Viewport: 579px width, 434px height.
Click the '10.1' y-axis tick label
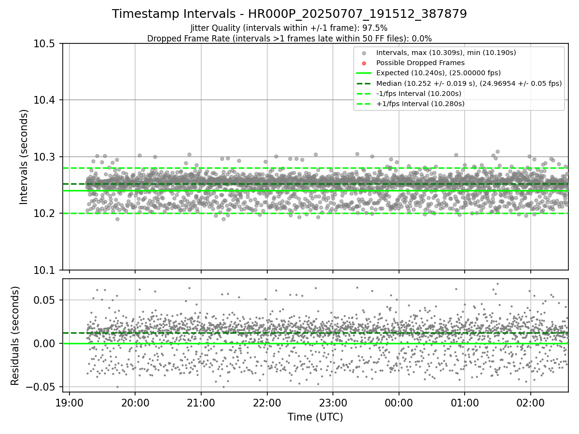tap(46, 270)
